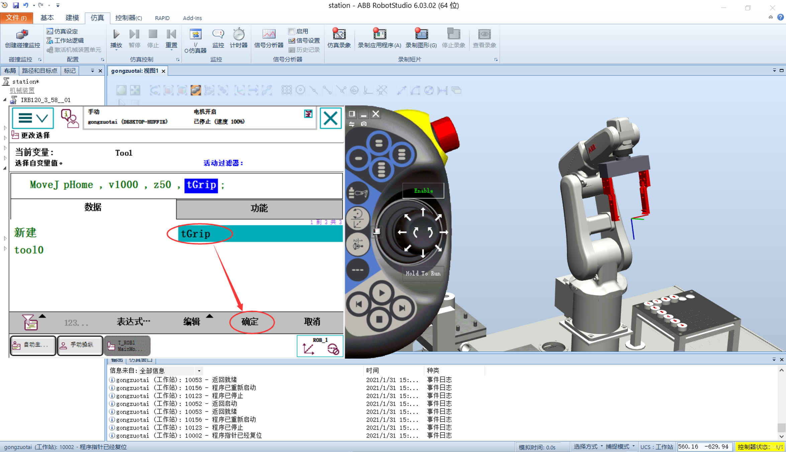This screenshot has height=452, width=786.
Task: Click the Create Collision Monitor icon (创建碰撞监控)
Action: (22, 35)
